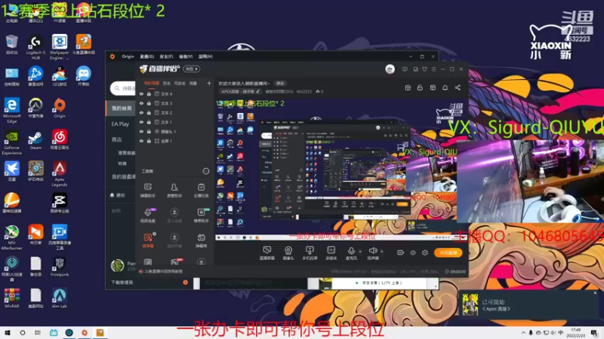Edit the APEX英雄 category tag

240,91
